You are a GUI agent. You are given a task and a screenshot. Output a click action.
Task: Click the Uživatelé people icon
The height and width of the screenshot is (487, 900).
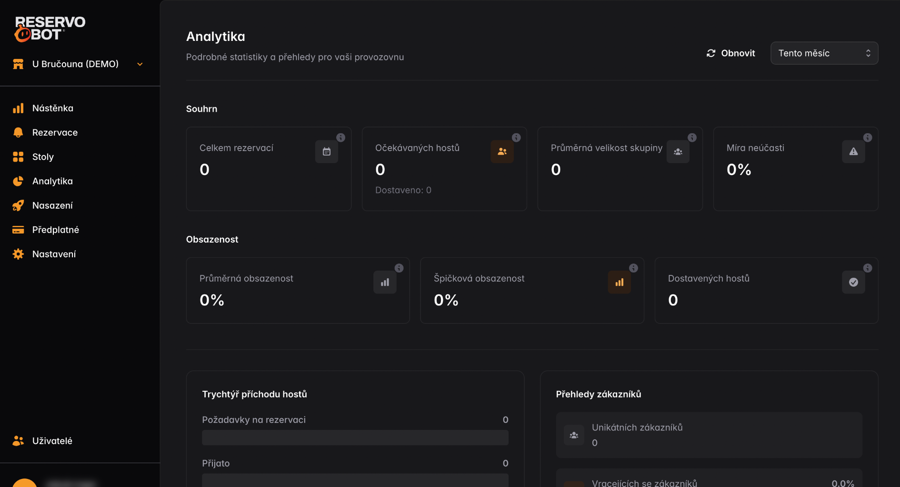point(18,441)
